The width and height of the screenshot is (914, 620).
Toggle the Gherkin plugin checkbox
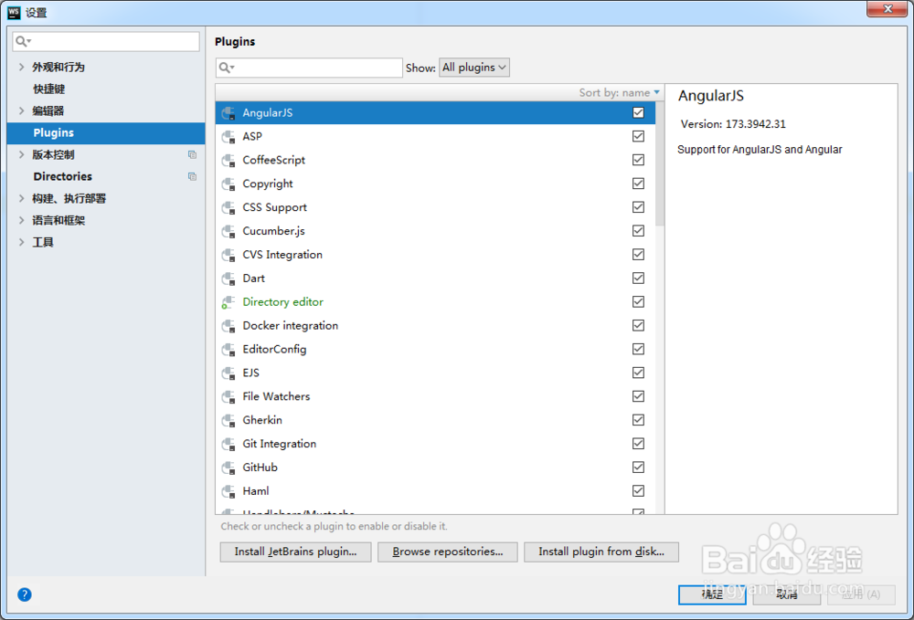coord(638,420)
